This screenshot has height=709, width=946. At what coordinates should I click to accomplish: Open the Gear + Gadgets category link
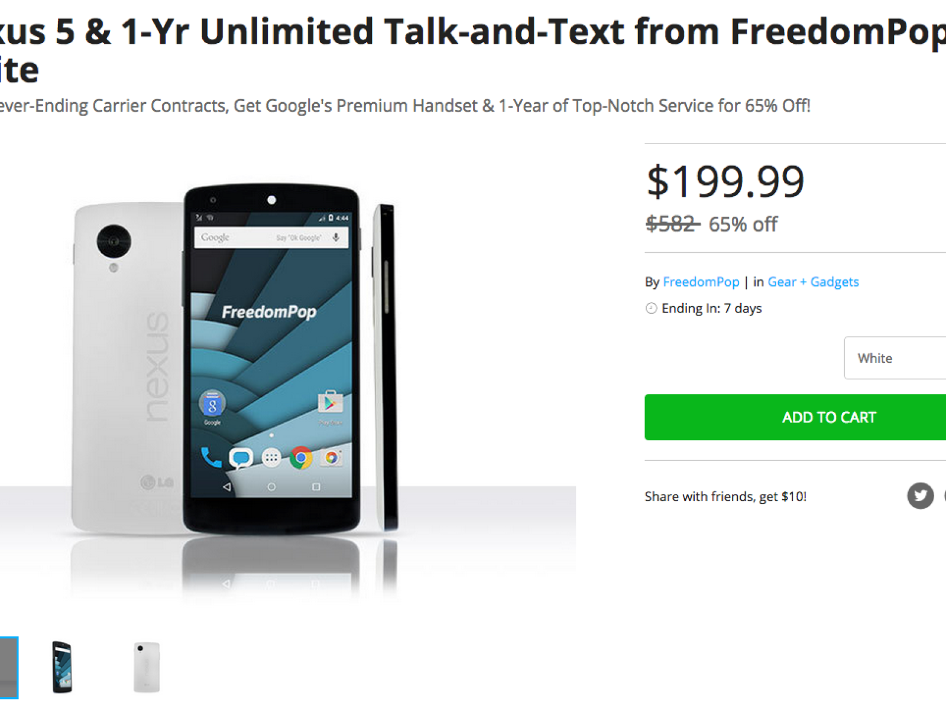pyautogui.click(x=813, y=282)
